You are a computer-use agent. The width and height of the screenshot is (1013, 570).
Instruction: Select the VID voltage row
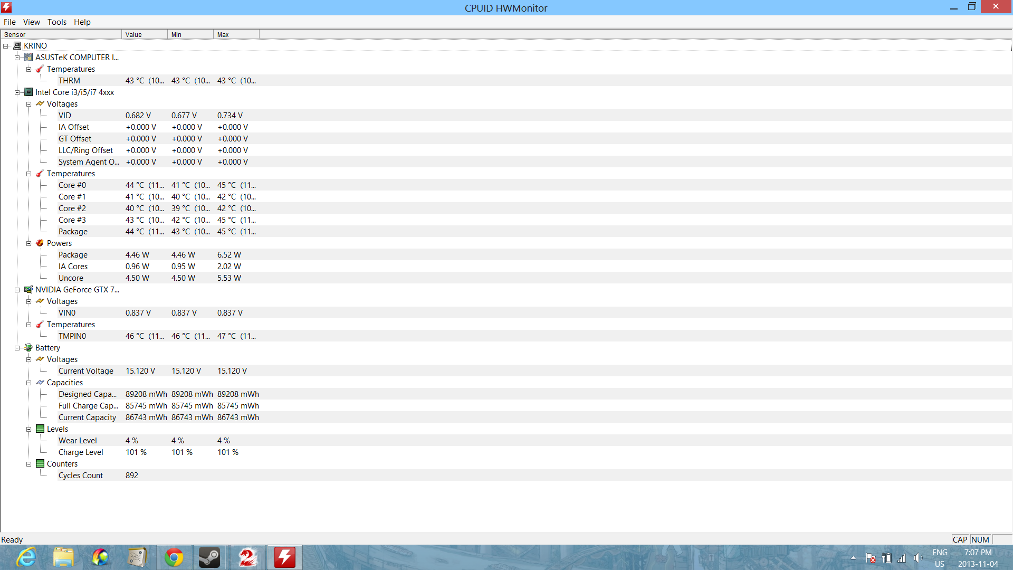(534, 116)
